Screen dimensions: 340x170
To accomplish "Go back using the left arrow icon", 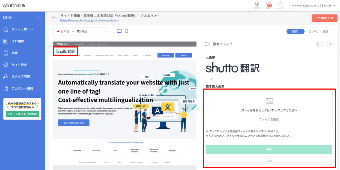I will (54, 18).
